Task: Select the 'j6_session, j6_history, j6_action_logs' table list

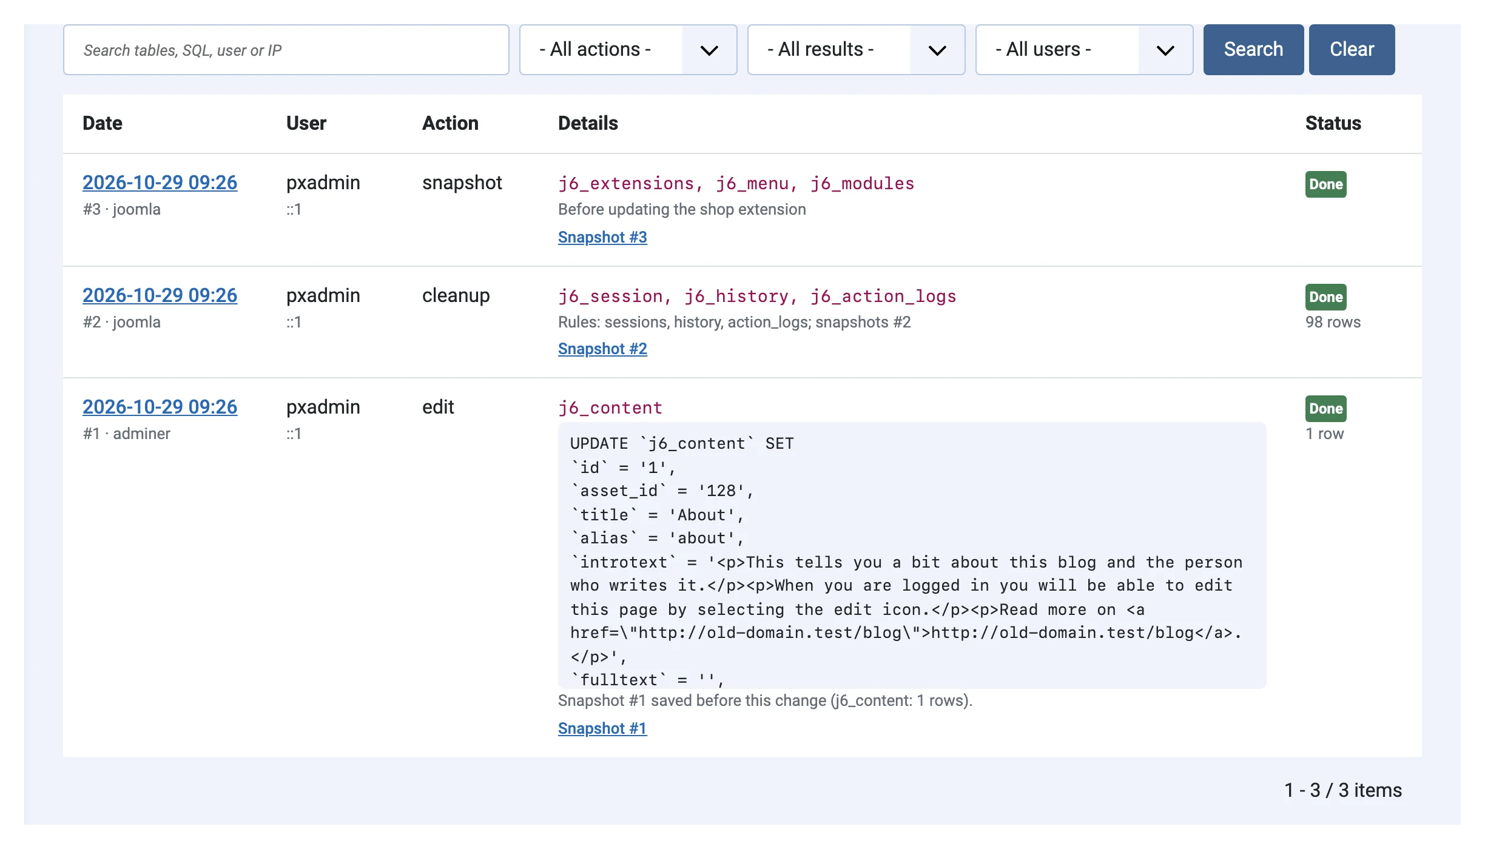Action: pos(757,296)
